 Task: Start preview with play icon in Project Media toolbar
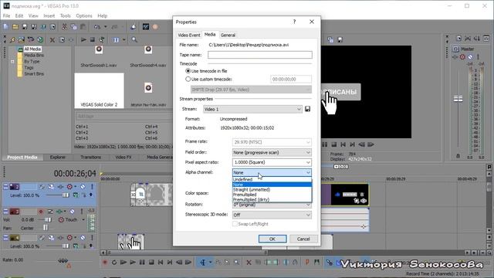tap(83, 40)
